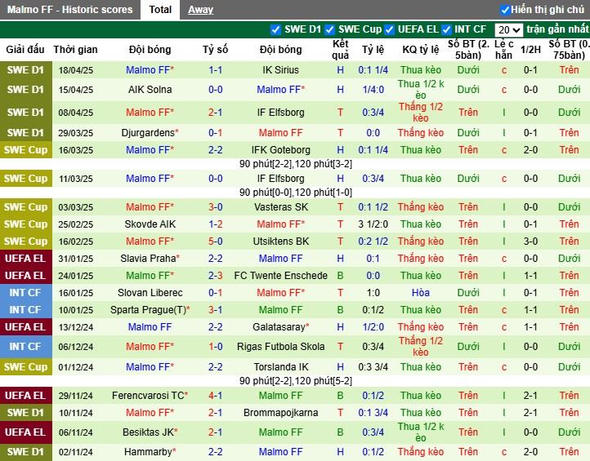Screen dimensions: 590x461
Task: Open FC Twente Enschede team link
Action: (281, 276)
